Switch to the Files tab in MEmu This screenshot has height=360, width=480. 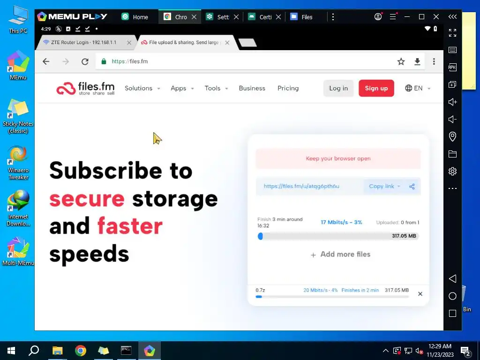click(302, 17)
